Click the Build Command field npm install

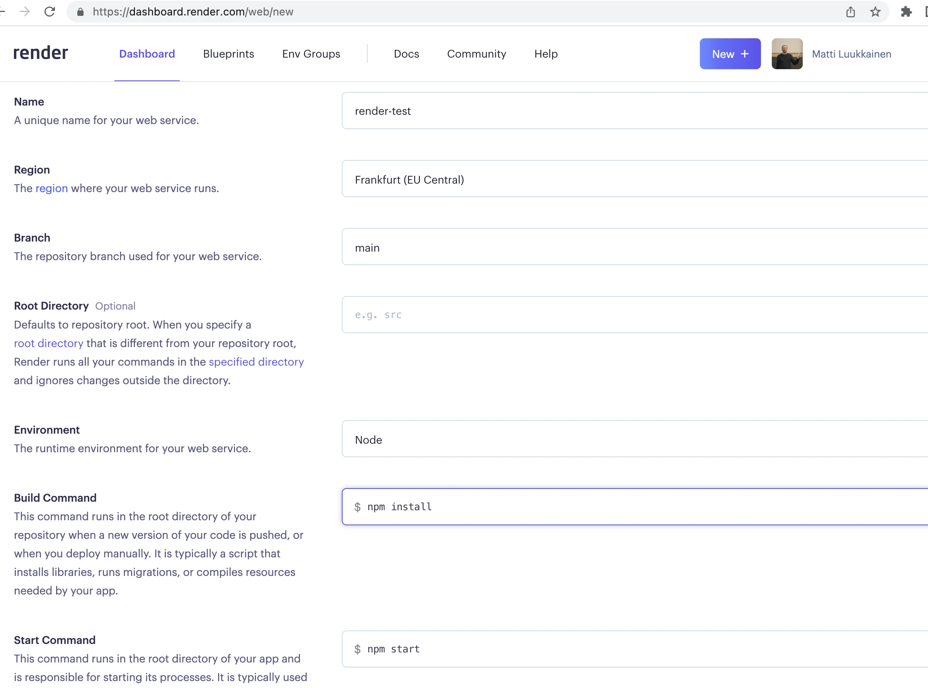(x=635, y=507)
